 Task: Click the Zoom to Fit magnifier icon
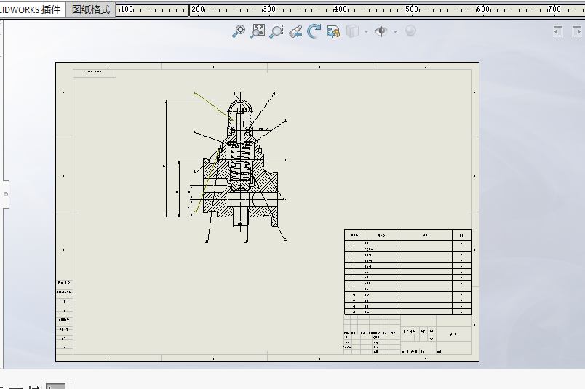(x=239, y=31)
